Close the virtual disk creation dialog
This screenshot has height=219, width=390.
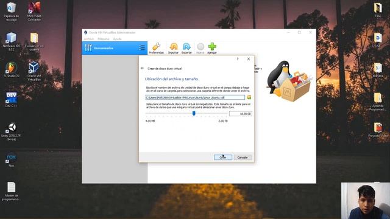pos(249,59)
